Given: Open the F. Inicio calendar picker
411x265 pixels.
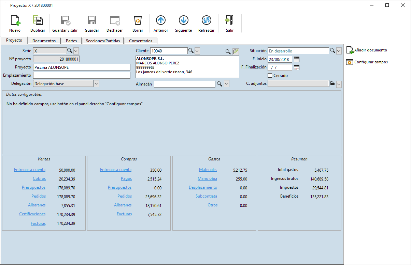Looking at the screenshot, I should tap(297, 60).
